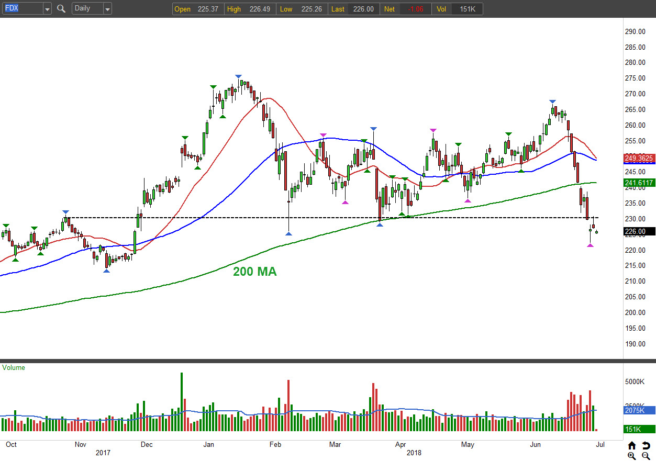This screenshot has height=461, width=656.
Task: Click magenta pivot triangle below latest June low
Action: coord(590,245)
